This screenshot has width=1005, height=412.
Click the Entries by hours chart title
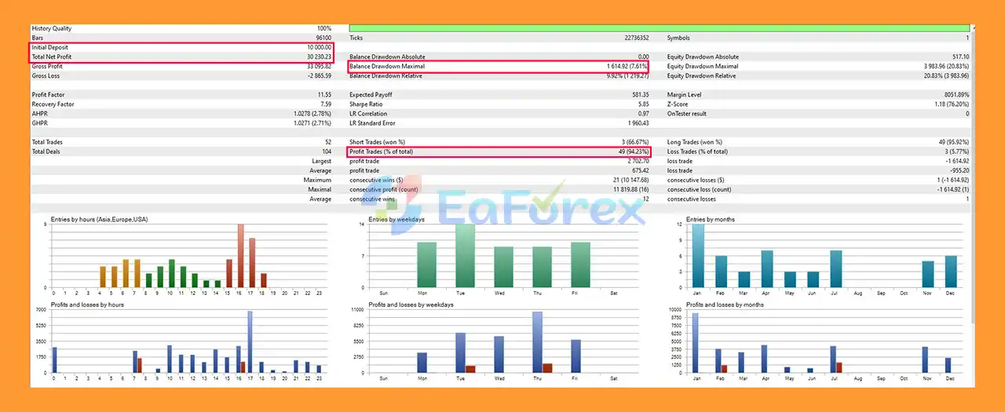(x=99, y=220)
